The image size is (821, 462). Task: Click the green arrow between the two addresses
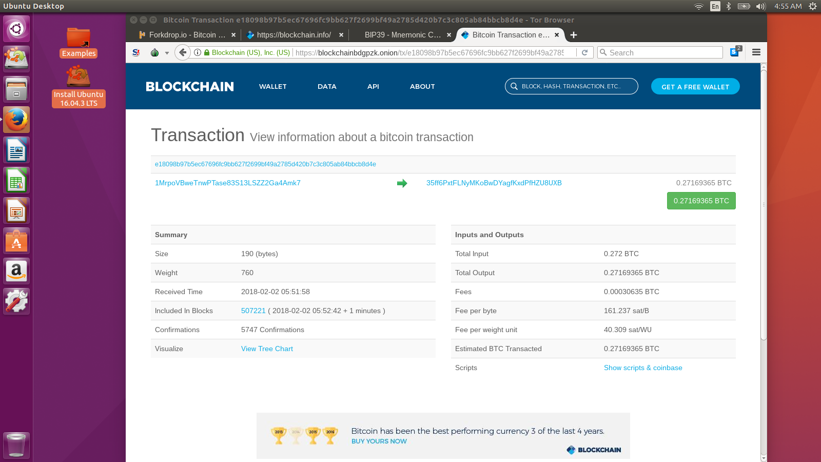pos(402,183)
